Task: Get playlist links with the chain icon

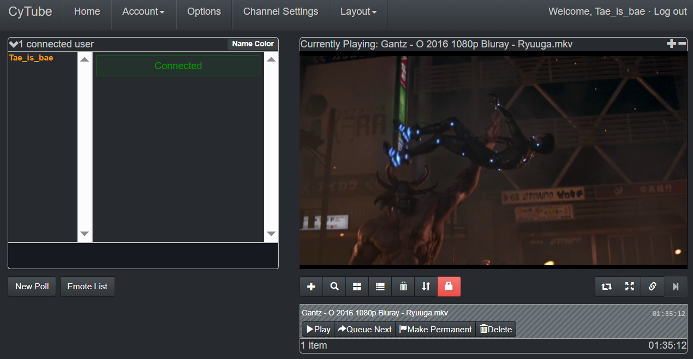Action: [x=652, y=287]
